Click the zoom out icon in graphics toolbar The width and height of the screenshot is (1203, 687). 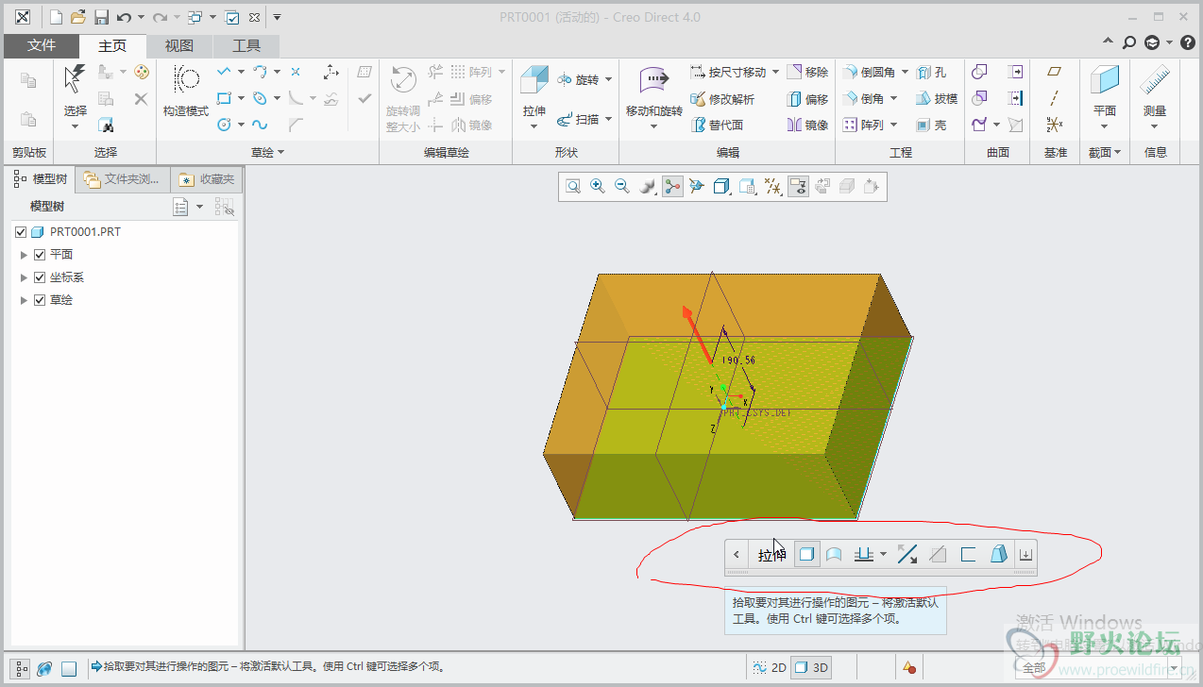click(622, 187)
